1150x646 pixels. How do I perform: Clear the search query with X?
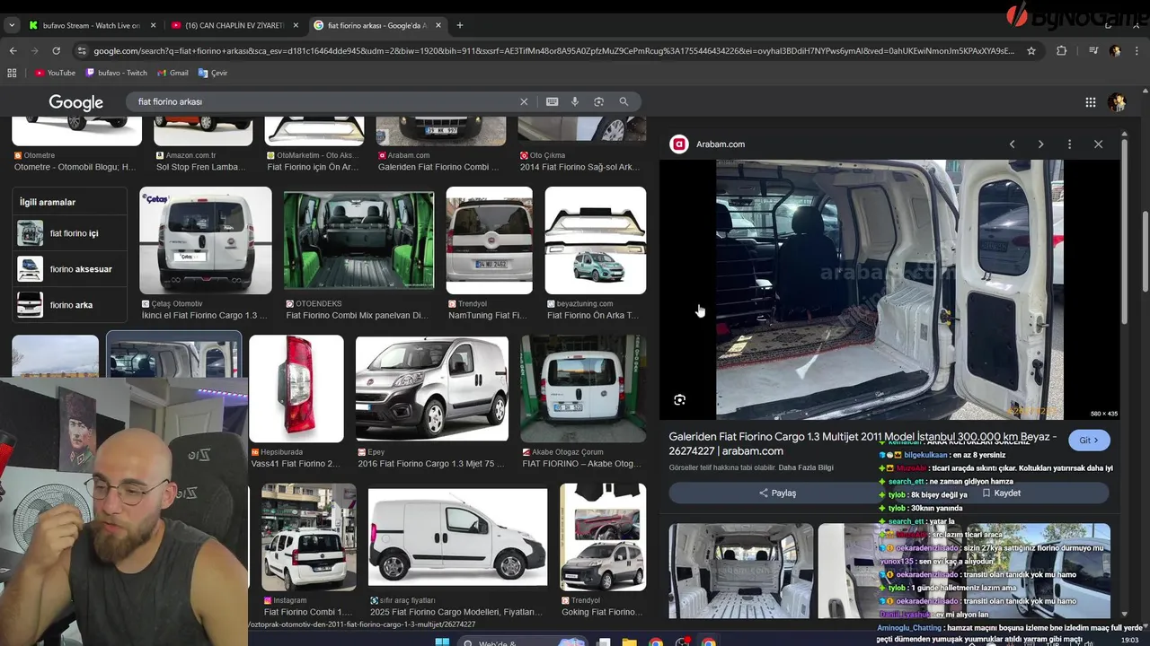(524, 101)
